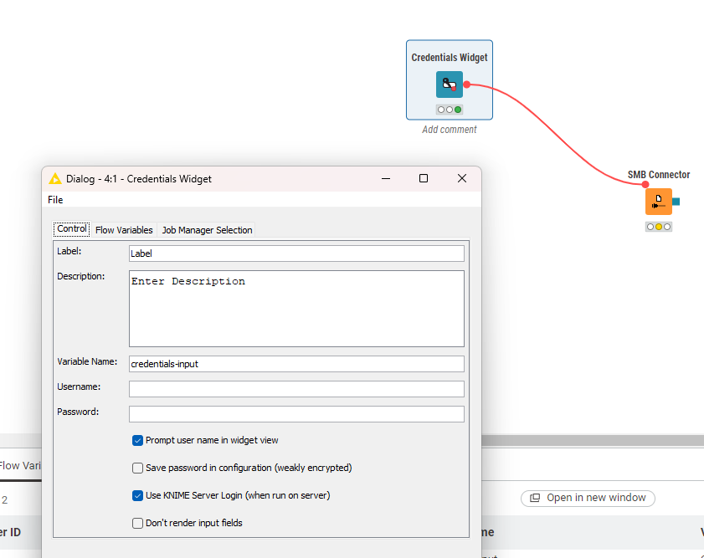Click the Password input field
Screen dimensions: 704x558
click(x=296, y=414)
